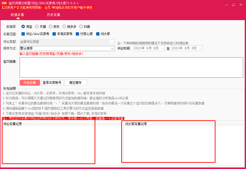Toggle the 洋淘买家秀 checkbox
Screen dimensions: 246x169
pos(63,34)
